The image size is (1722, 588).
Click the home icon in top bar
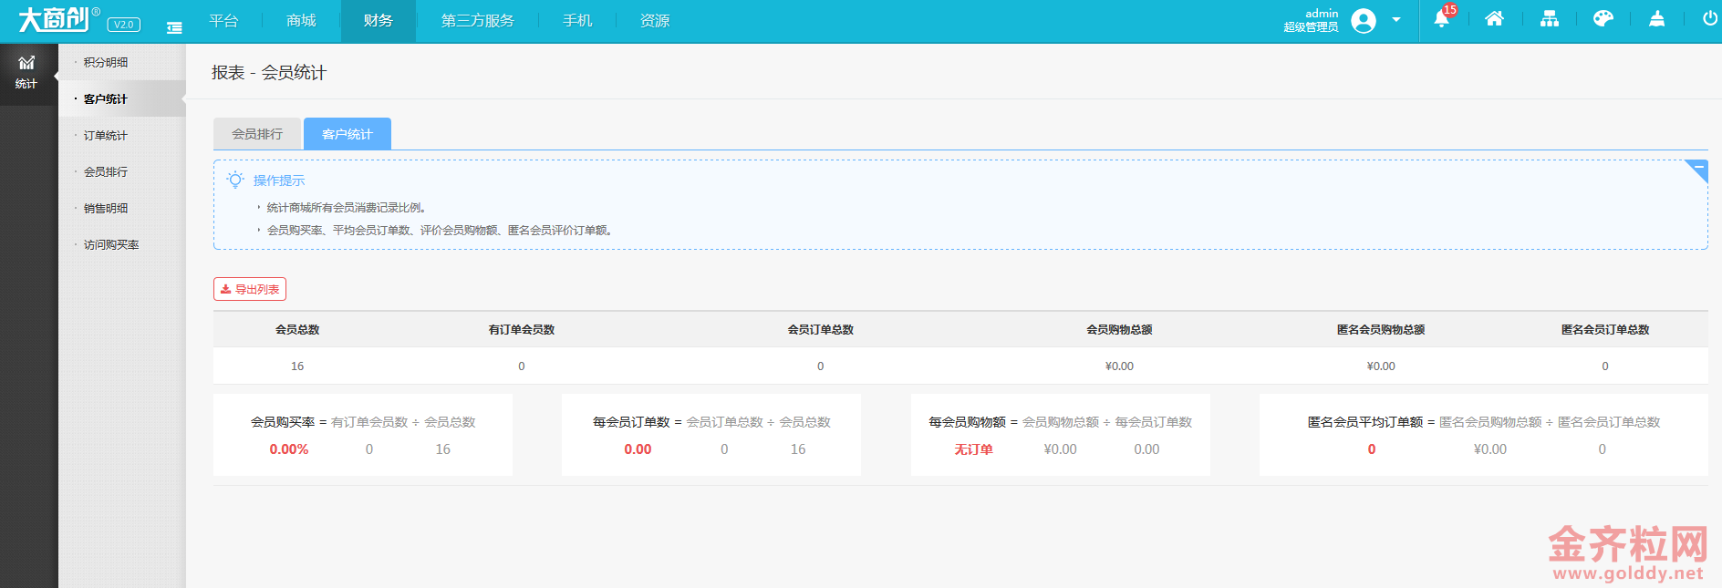pyautogui.click(x=1494, y=19)
